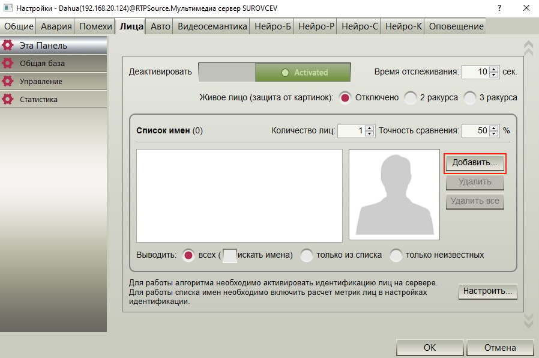Click the app icon in the title bar

coord(8,8)
